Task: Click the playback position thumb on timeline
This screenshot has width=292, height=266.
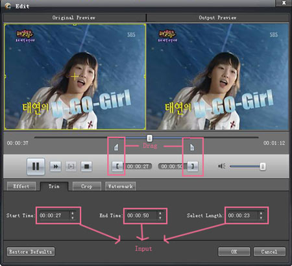Action: coord(149,138)
